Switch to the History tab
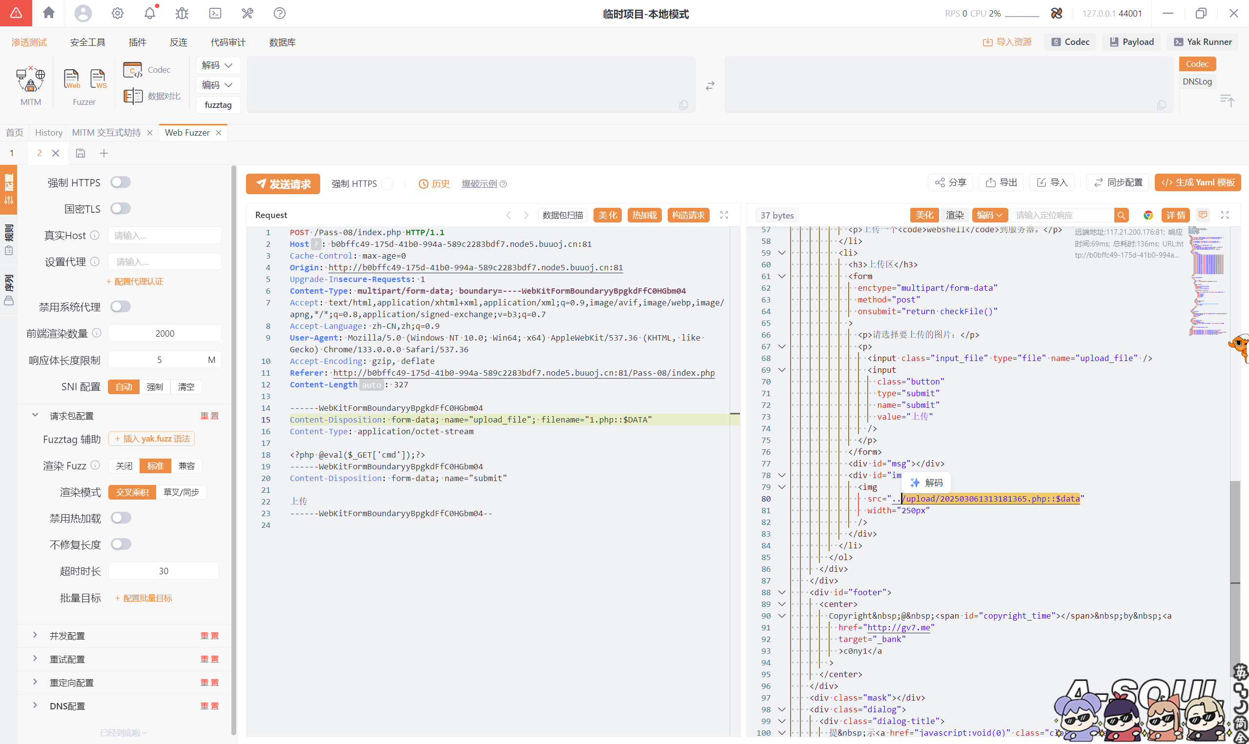The height and width of the screenshot is (744, 1249). tap(49, 132)
